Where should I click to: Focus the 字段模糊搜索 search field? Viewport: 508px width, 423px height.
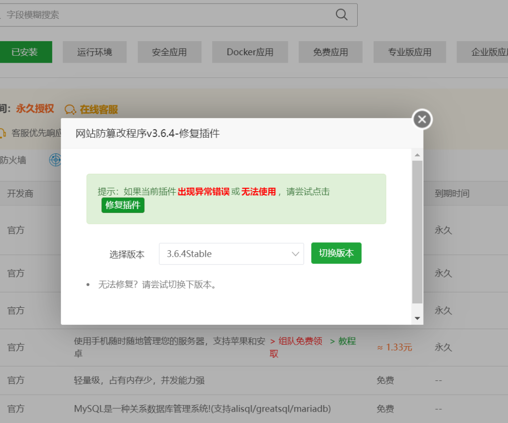click(x=164, y=15)
